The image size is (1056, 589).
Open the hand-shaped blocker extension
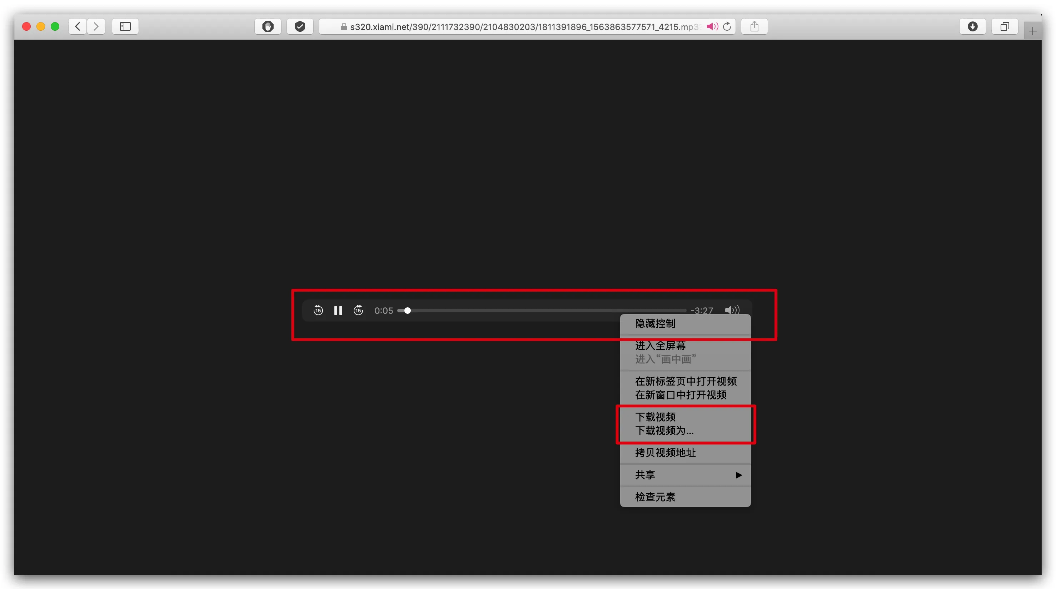268,27
